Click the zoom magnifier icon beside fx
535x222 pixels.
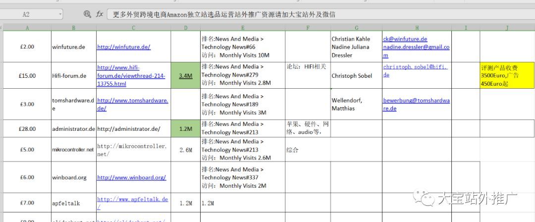pos(87,14)
